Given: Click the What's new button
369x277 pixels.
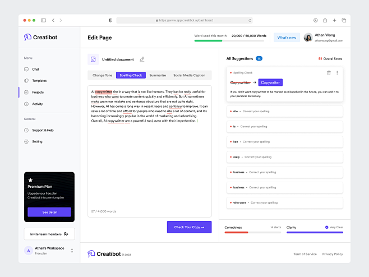Looking at the screenshot, I should coord(287,38).
